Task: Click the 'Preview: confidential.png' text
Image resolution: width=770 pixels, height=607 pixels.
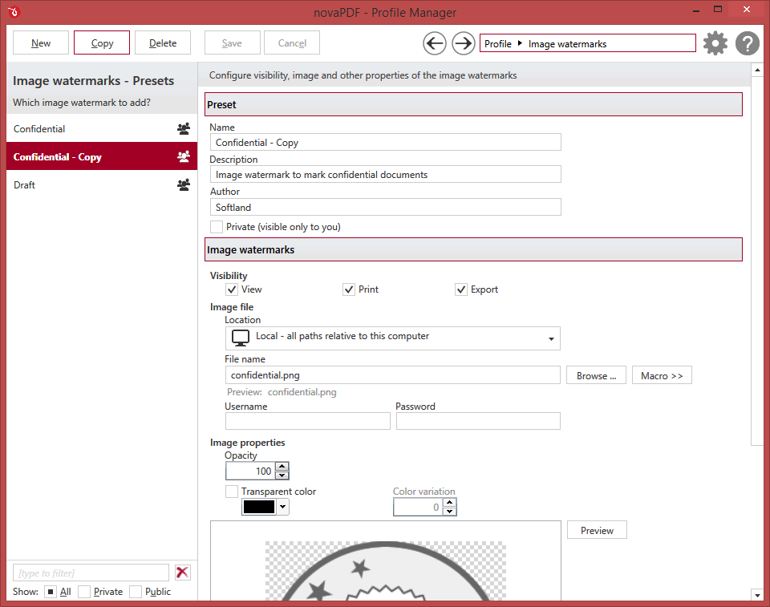Action: pos(282,392)
